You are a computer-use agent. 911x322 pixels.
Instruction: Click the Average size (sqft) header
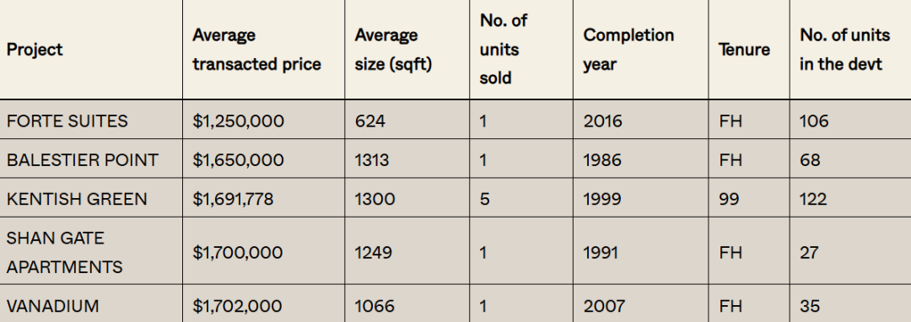click(x=393, y=50)
